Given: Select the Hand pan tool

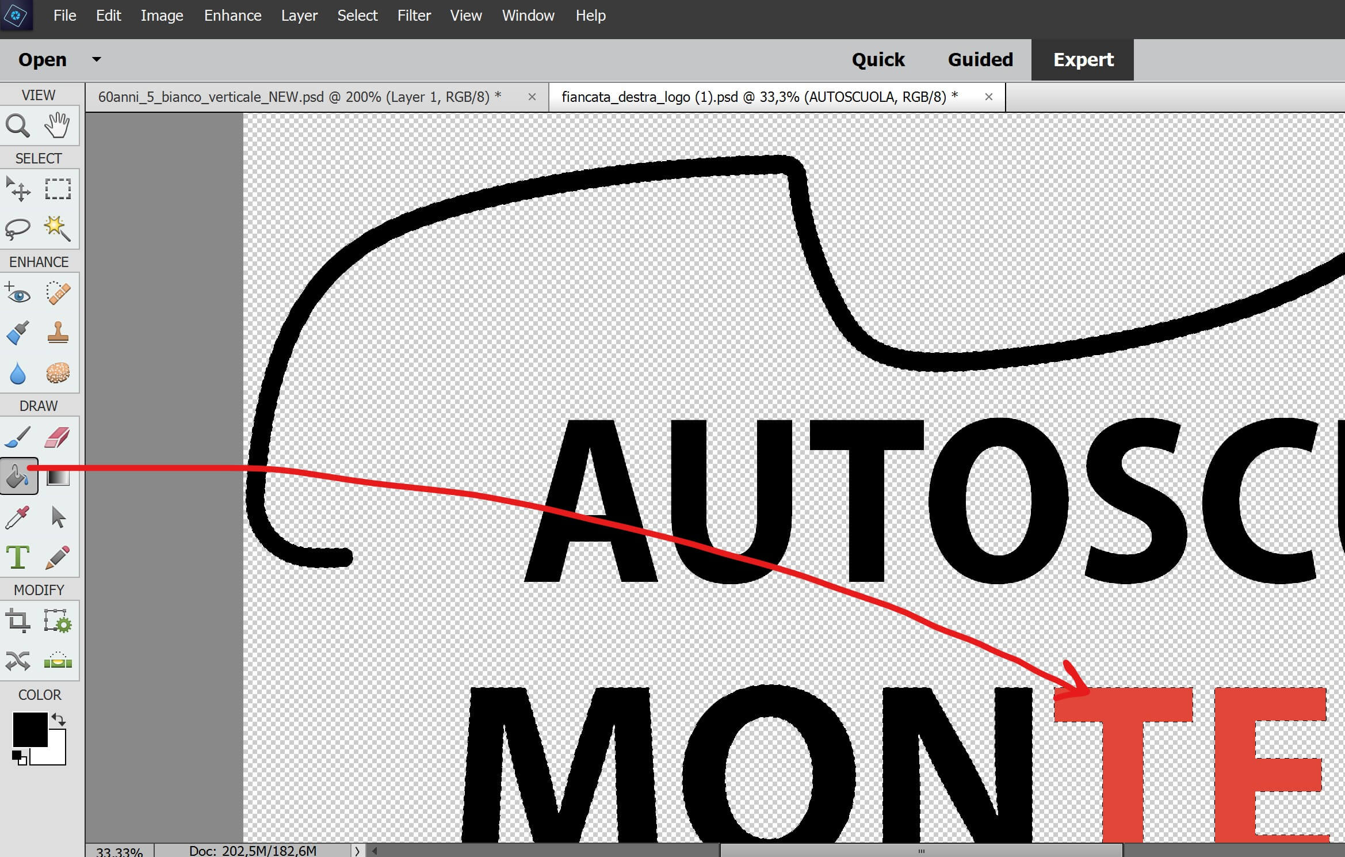Looking at the screenshot, I should pos(58,125).
